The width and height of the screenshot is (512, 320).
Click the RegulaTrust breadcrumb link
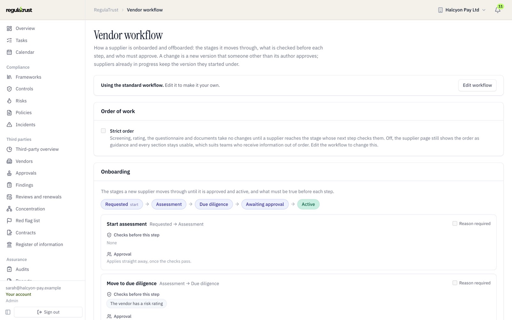point(106,10)
